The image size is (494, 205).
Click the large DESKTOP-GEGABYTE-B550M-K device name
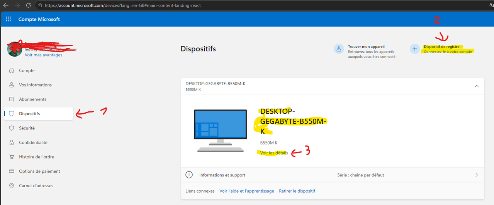(x=293, y=121)
